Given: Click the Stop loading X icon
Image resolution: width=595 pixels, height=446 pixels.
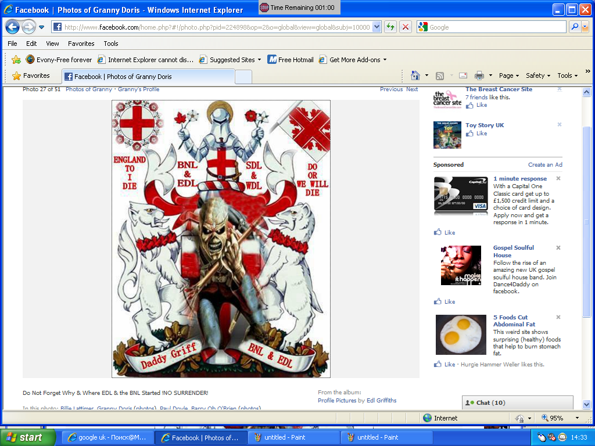Looking at the screenshot, I should coord(406,27).
